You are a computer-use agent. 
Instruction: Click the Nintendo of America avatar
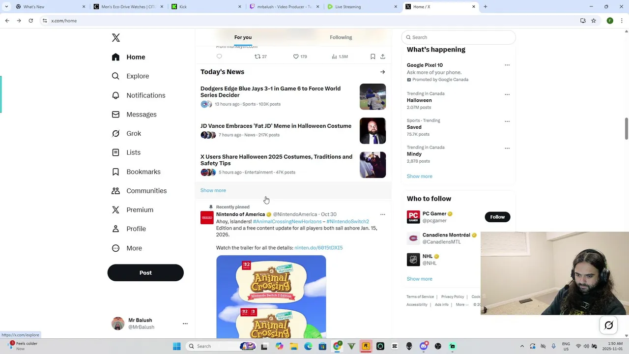pos(207,217)
